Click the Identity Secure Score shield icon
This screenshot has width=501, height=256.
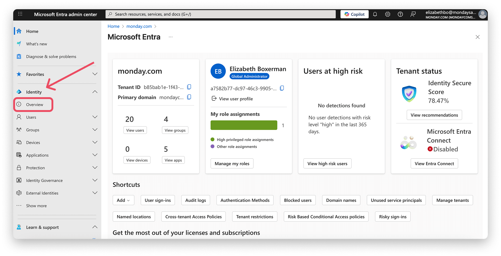pos(409,94)
